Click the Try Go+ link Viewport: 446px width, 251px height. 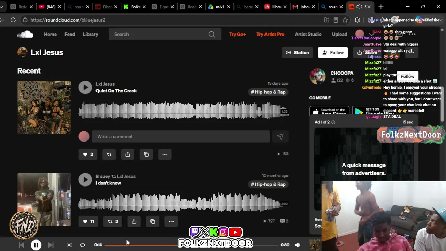[x=238, y=34]
